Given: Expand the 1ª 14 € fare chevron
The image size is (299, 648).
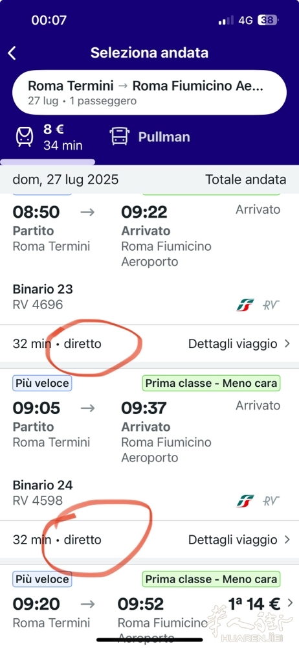Looking at the screenshot, I should click(290, 603).
